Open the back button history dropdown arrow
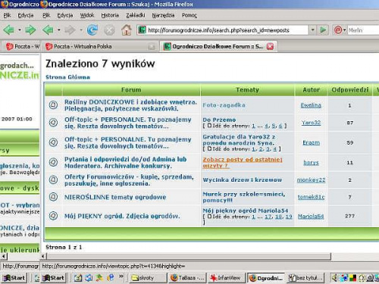Viewport: 379px width, 284px height. (x=59, y=30)
